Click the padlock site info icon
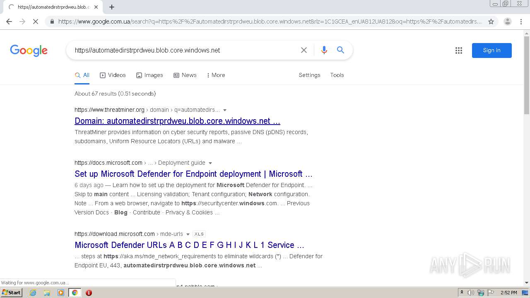This screenshot has width=530, height=298. coord(52,22)
